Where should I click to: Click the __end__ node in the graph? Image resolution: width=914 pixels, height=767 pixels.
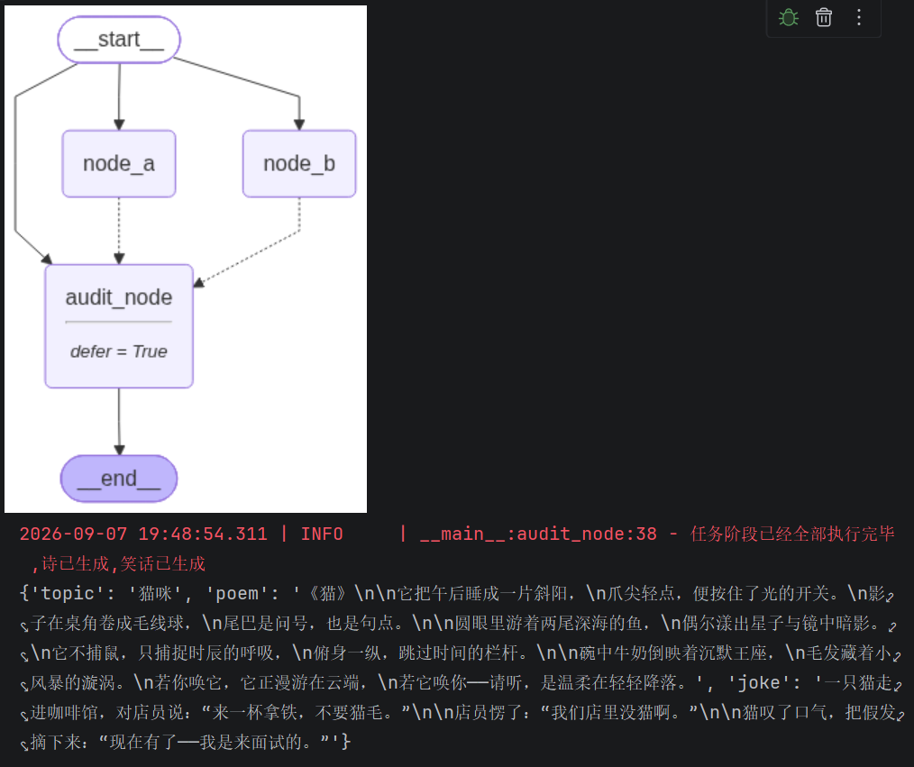pyautogui.click(x=119, y=479)
